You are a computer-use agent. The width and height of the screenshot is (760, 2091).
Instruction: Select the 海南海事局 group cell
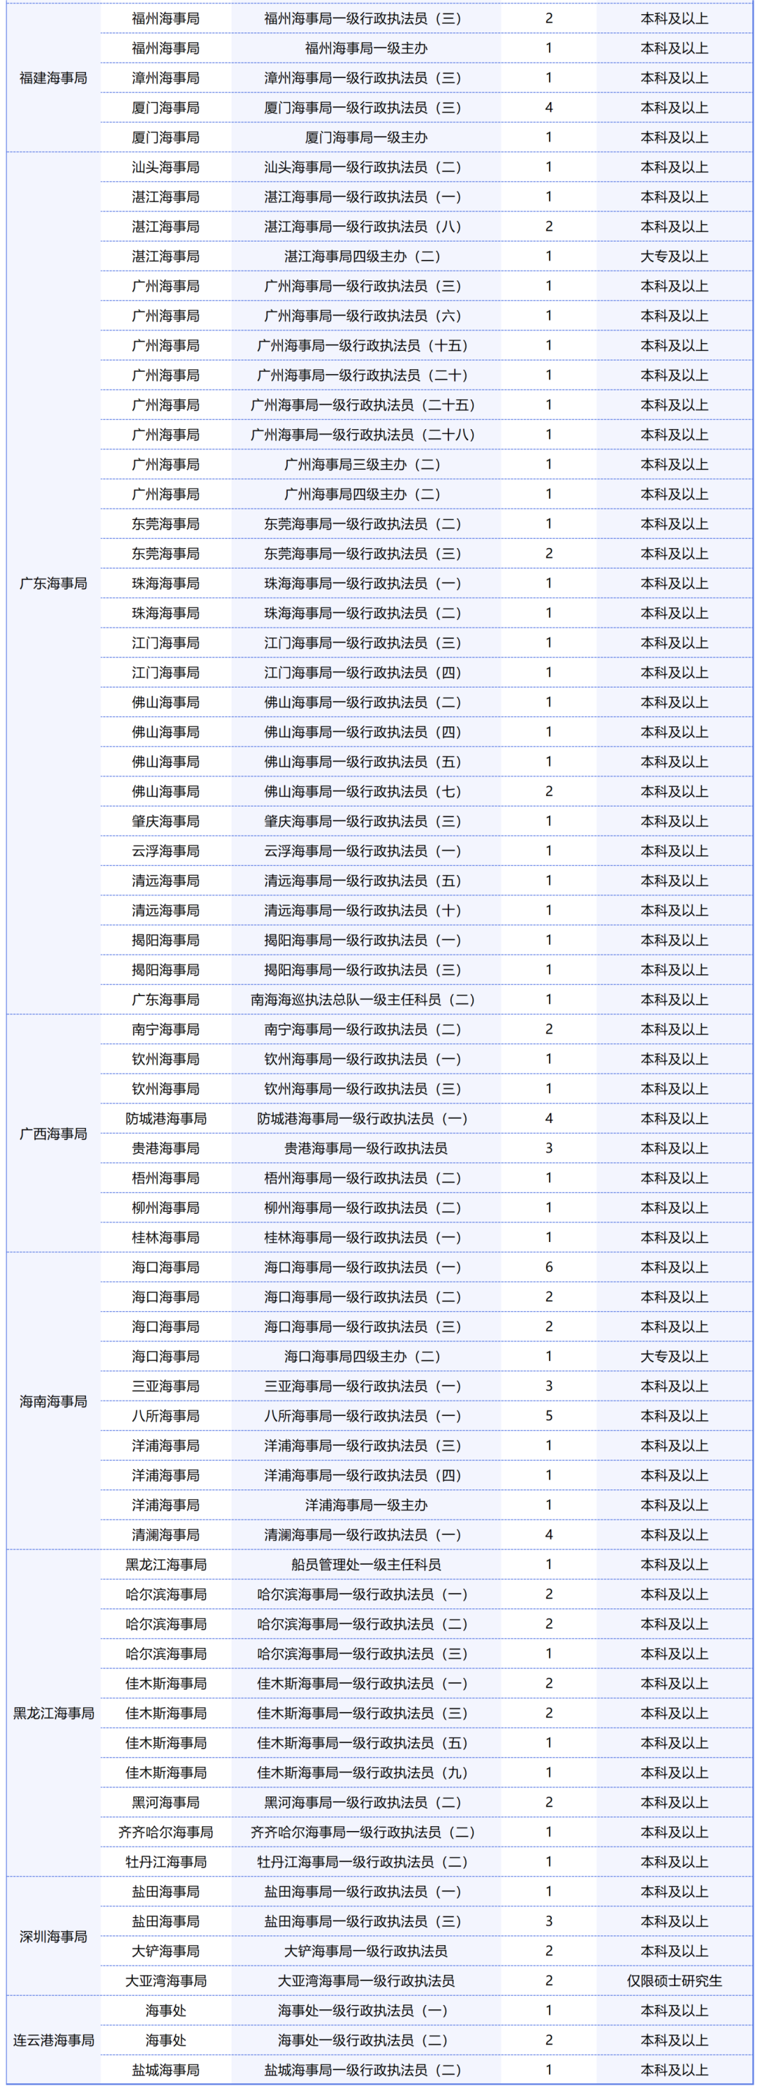53,1401
